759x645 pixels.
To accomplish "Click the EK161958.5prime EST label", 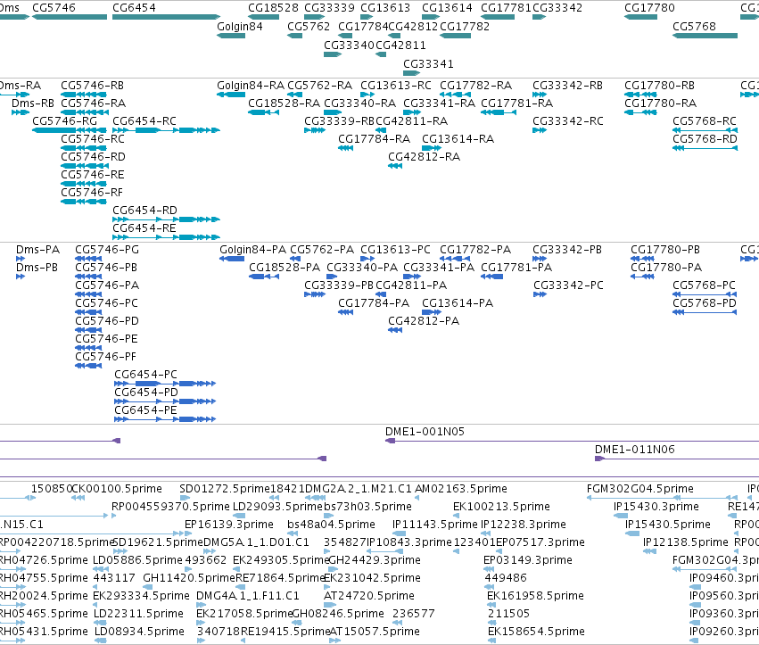I will 535,596.
